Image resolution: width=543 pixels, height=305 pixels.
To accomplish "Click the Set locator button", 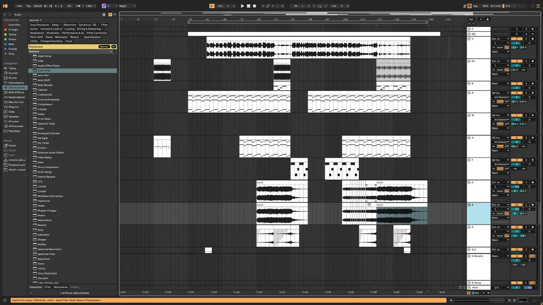I will pos(471,19).
